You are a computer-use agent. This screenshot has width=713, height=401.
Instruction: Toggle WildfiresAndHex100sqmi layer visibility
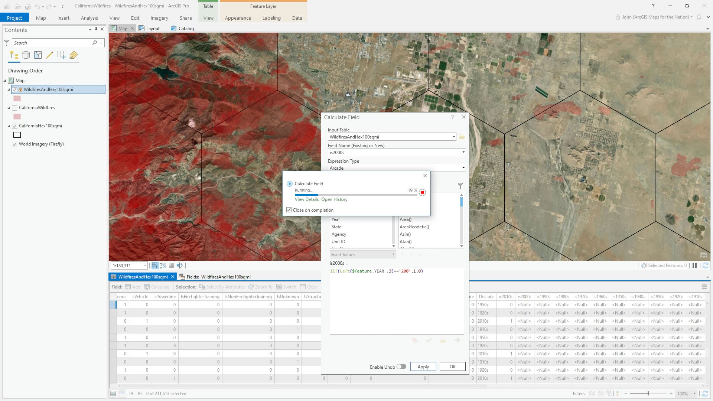[14, 89]
